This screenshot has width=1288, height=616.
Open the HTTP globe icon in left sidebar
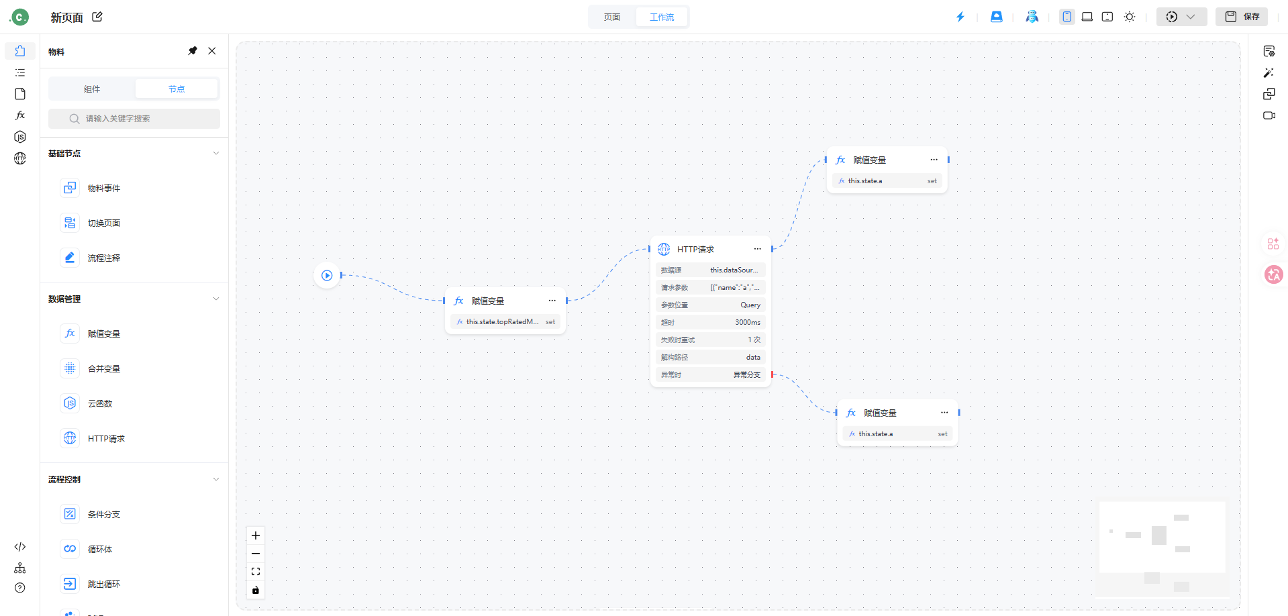pos(20,158)
